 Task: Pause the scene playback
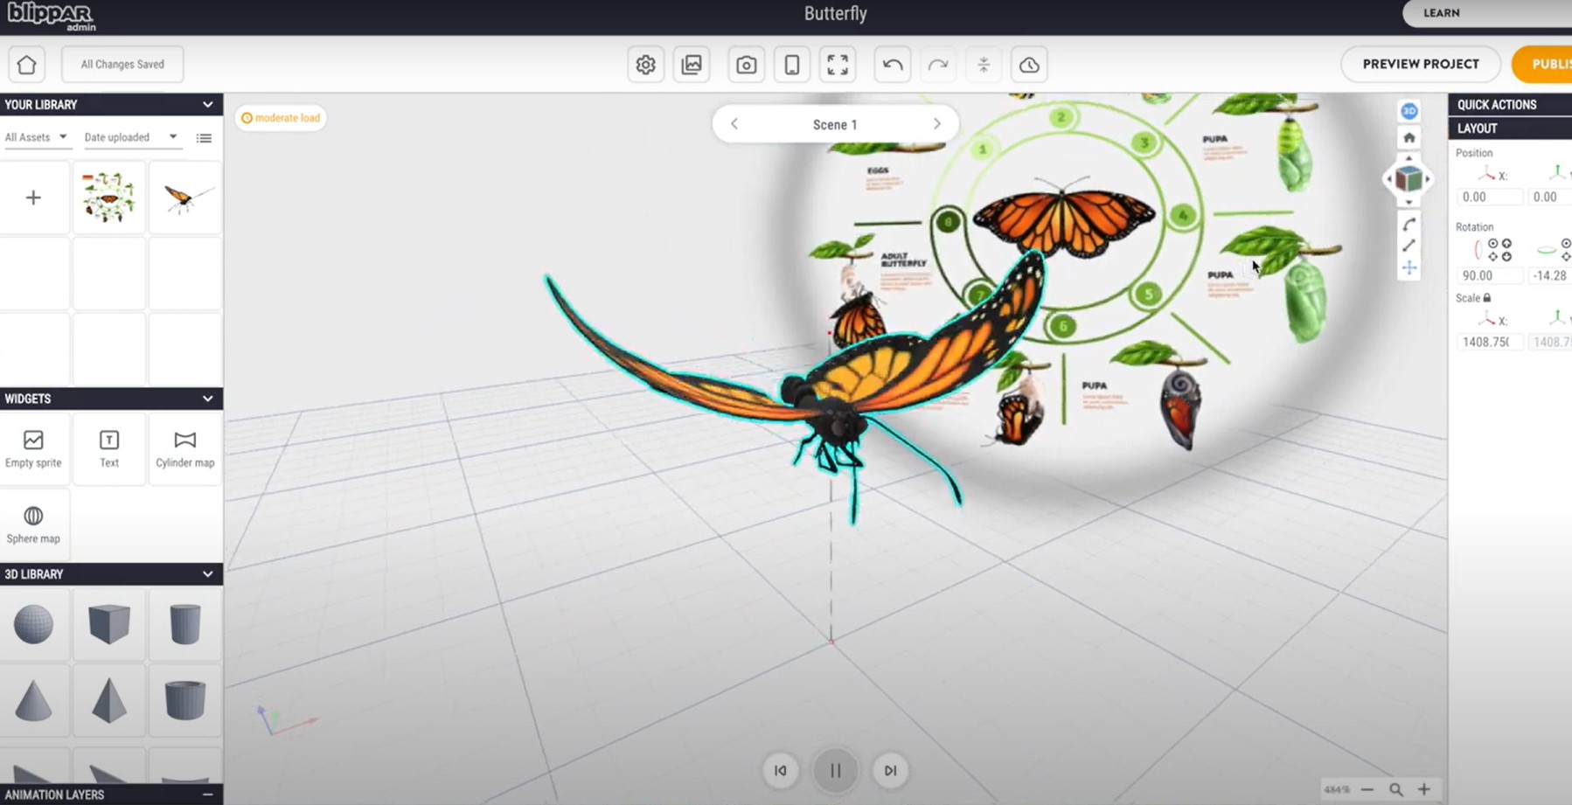pos(836,770)
